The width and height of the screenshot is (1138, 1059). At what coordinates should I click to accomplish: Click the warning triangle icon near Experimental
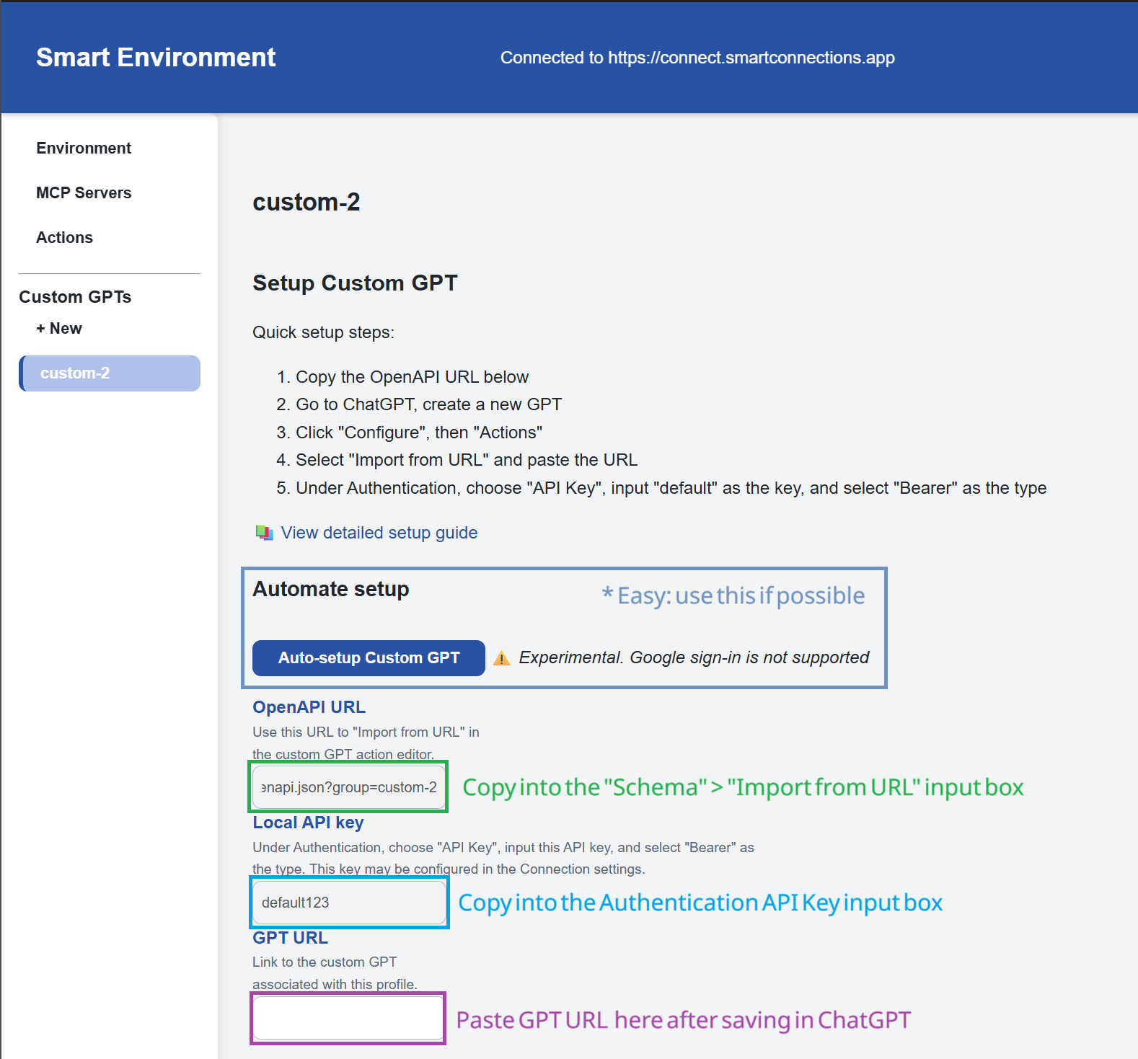coord(501,658)
